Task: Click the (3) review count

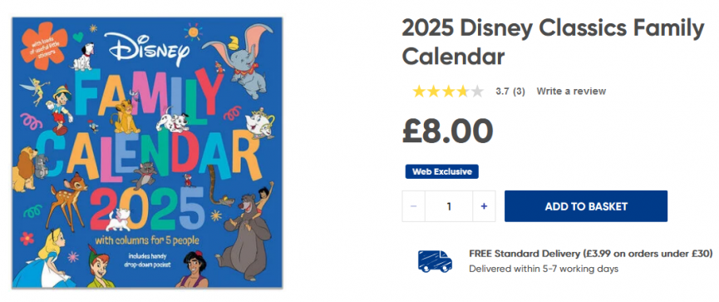Action: coord(519,91)
